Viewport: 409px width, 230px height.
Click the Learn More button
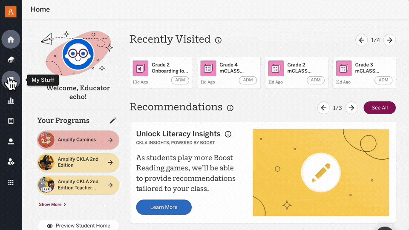[x=164, y=207]
